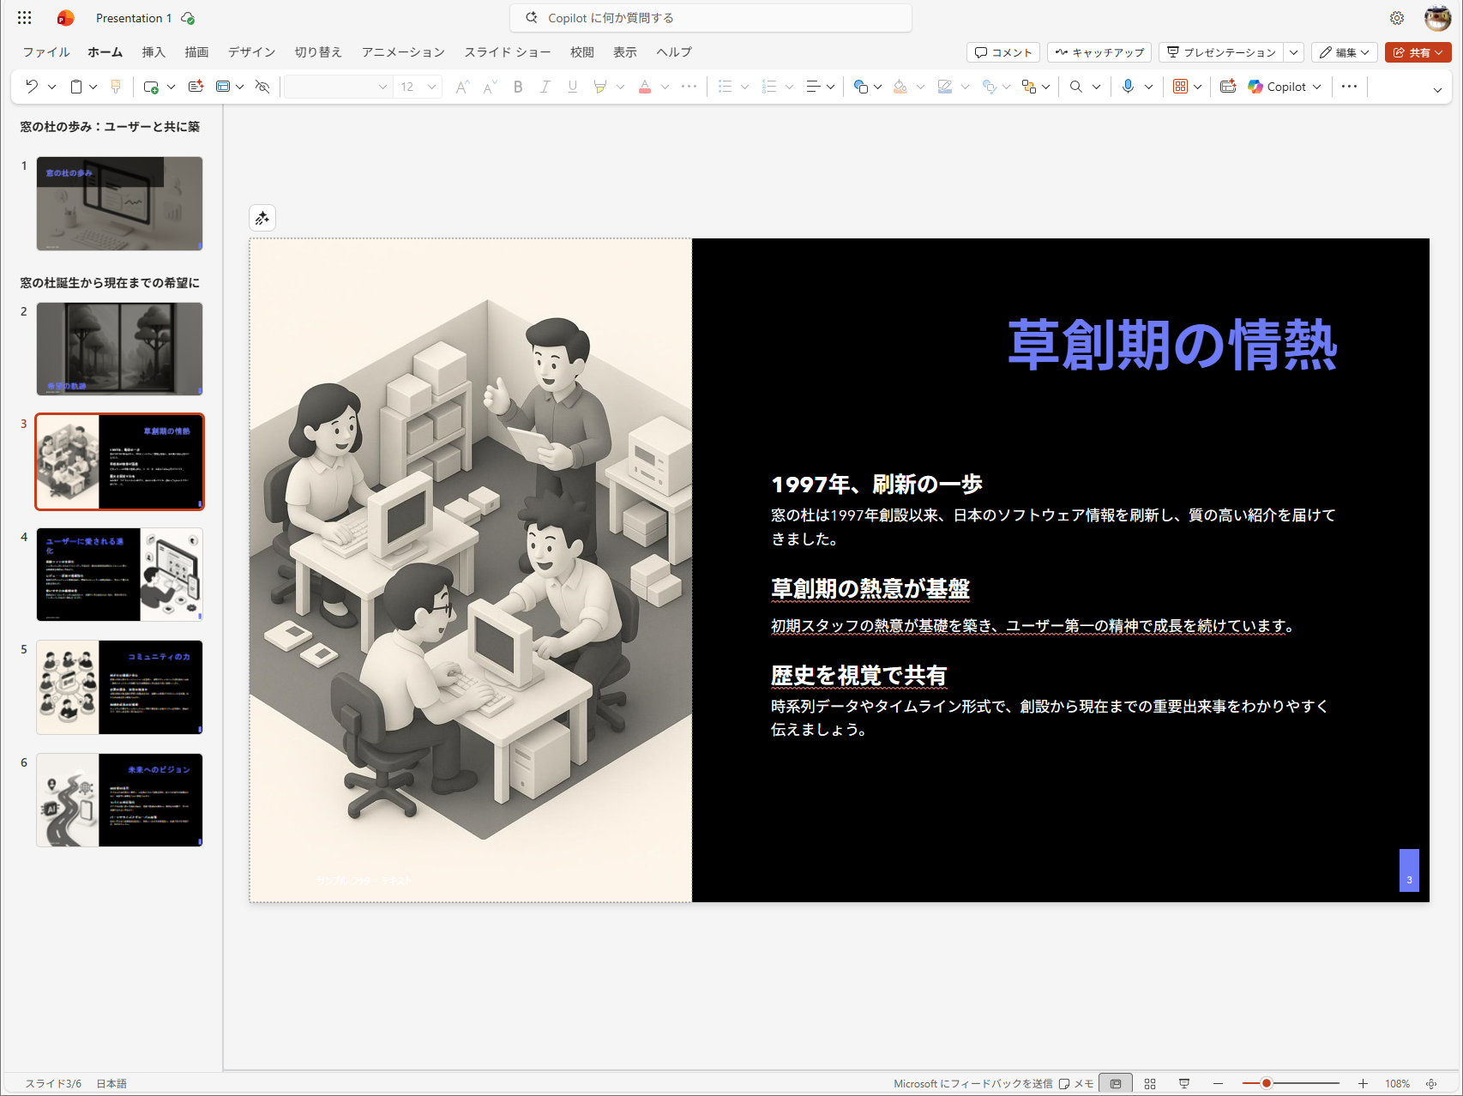Toggle bold formatting
Screen dimensions: 1463x1096
point(518,86)
